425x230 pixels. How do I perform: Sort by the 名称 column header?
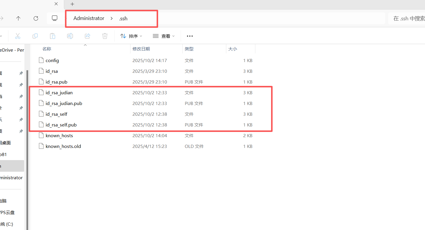pyautogui.click(x=47, y=49)
